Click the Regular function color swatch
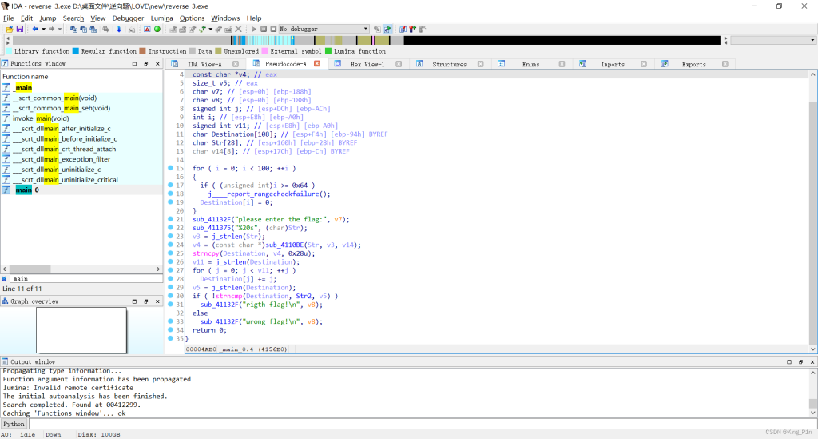 76,51
